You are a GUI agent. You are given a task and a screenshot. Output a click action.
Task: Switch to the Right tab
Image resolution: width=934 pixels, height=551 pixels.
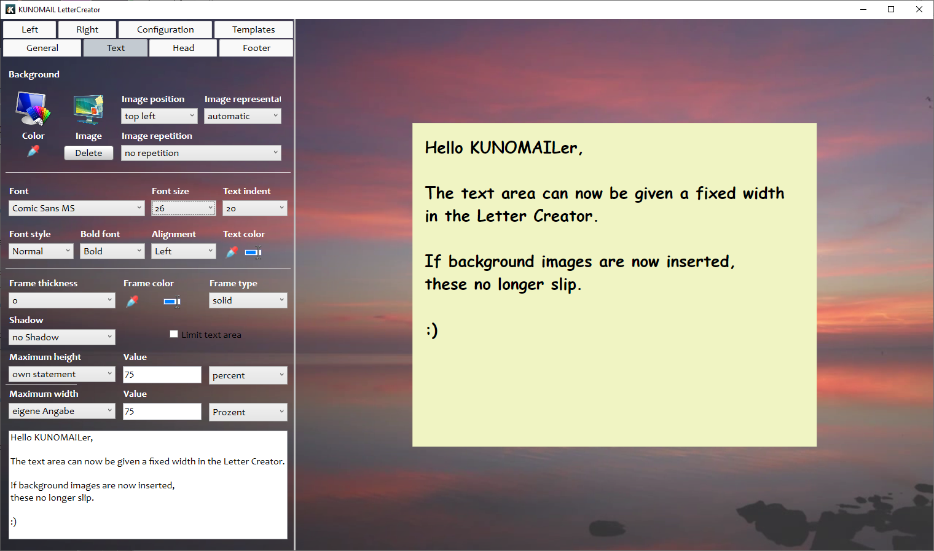click(87, 29)
